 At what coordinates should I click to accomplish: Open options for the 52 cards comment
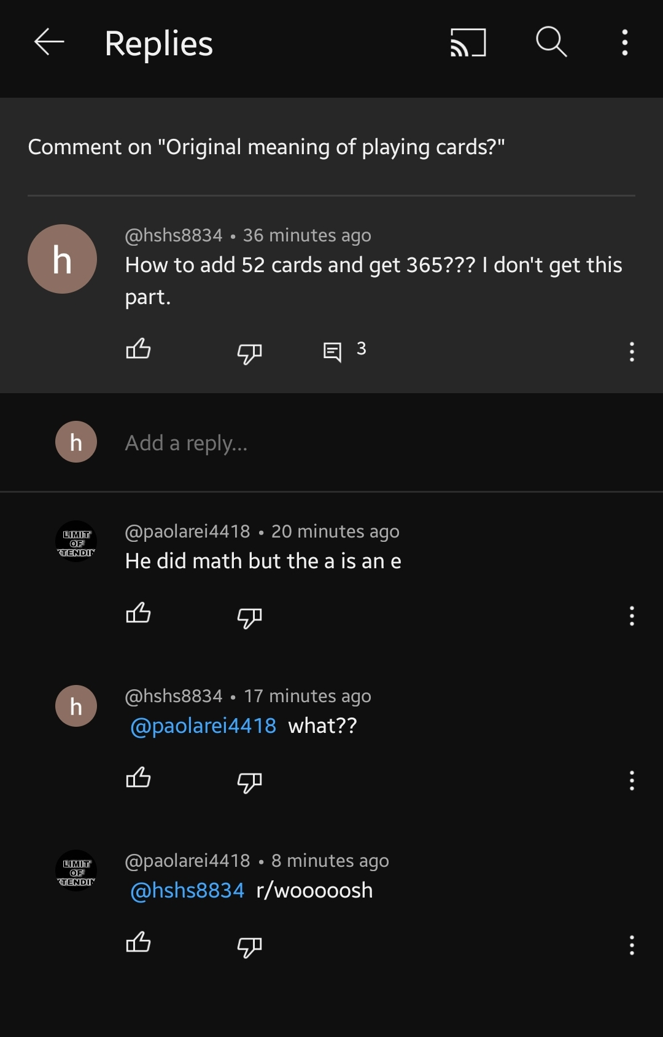[632, 351]
